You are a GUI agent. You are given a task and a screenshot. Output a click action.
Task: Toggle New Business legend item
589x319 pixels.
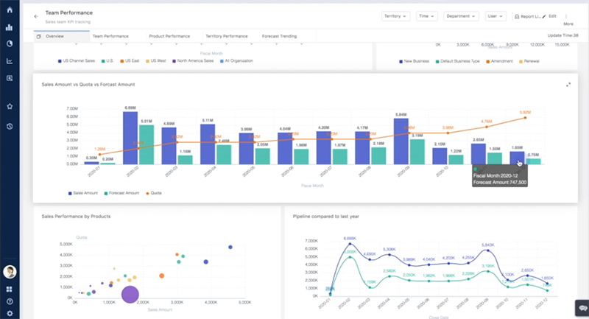414,61
